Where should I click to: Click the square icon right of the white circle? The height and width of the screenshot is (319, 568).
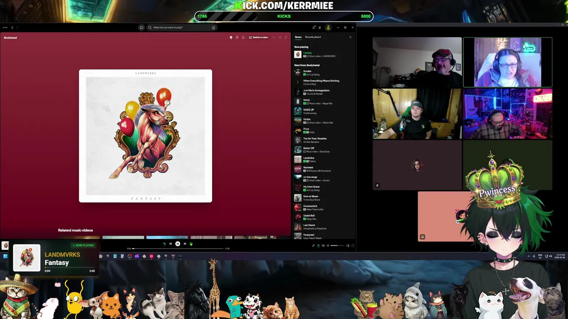tap(237, 37)
